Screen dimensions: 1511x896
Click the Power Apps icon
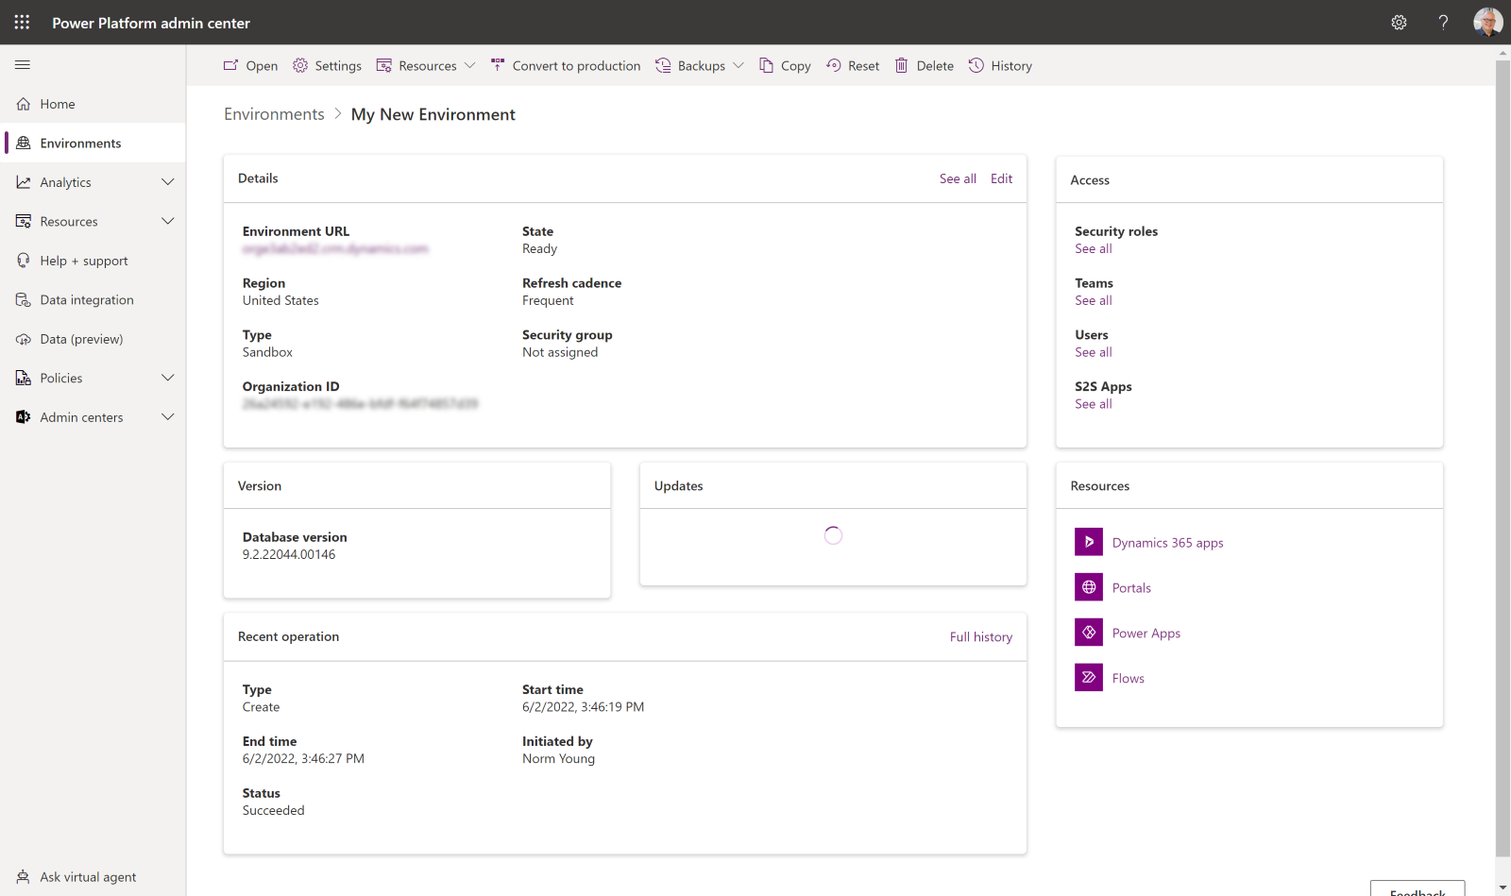tap(1088, 633)
